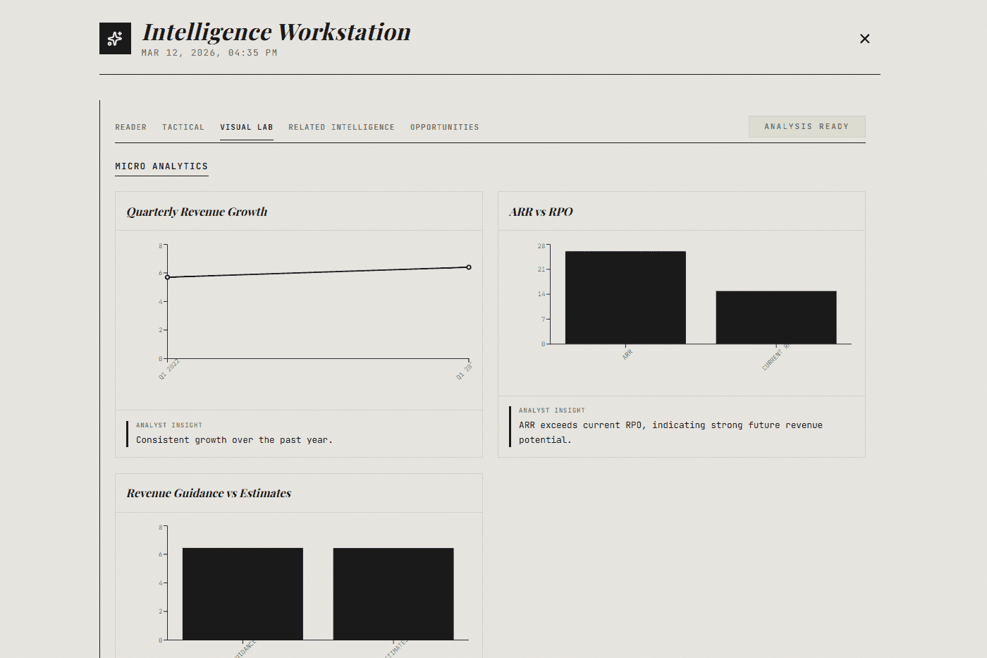Screen dimensions: 987x658
Task: Switch to the RELATED INTELLIGENCE tab
Action: (341, 127)
